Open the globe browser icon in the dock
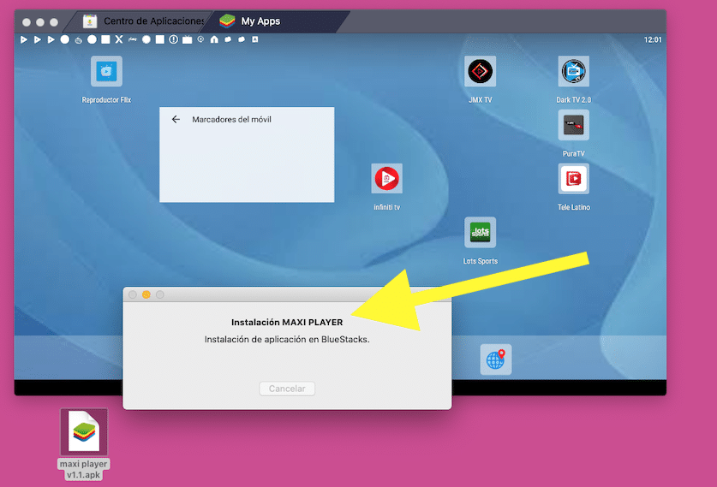This screenshot has width=717, height=487. click(x=496, y=359)
